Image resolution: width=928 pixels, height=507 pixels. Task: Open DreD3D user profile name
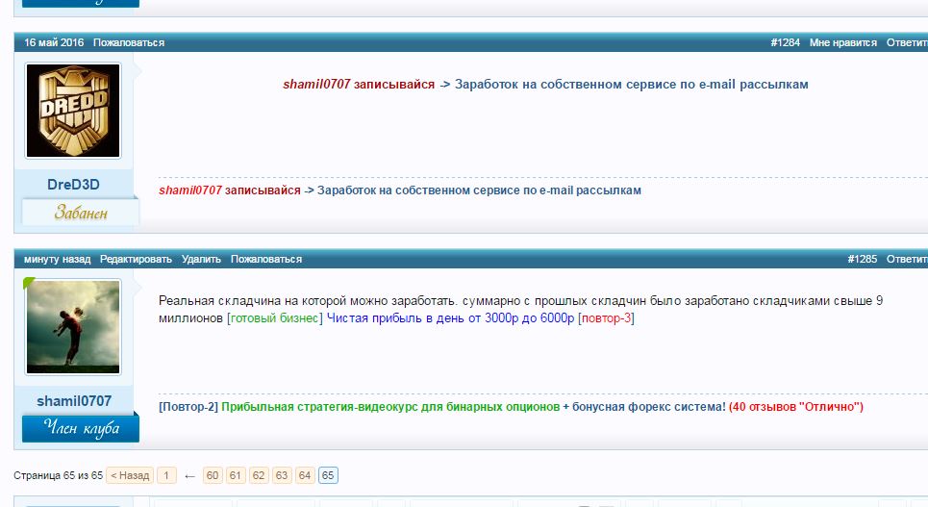coord(73,185)
